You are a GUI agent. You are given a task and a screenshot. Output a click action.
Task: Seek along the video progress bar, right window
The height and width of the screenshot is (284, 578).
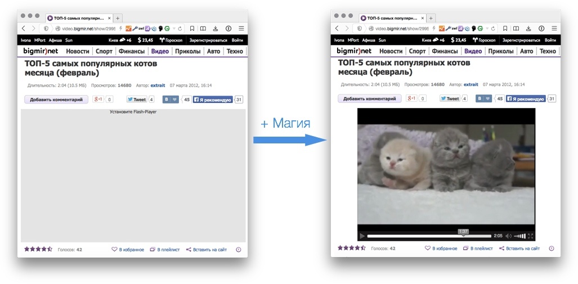[429, 236]
